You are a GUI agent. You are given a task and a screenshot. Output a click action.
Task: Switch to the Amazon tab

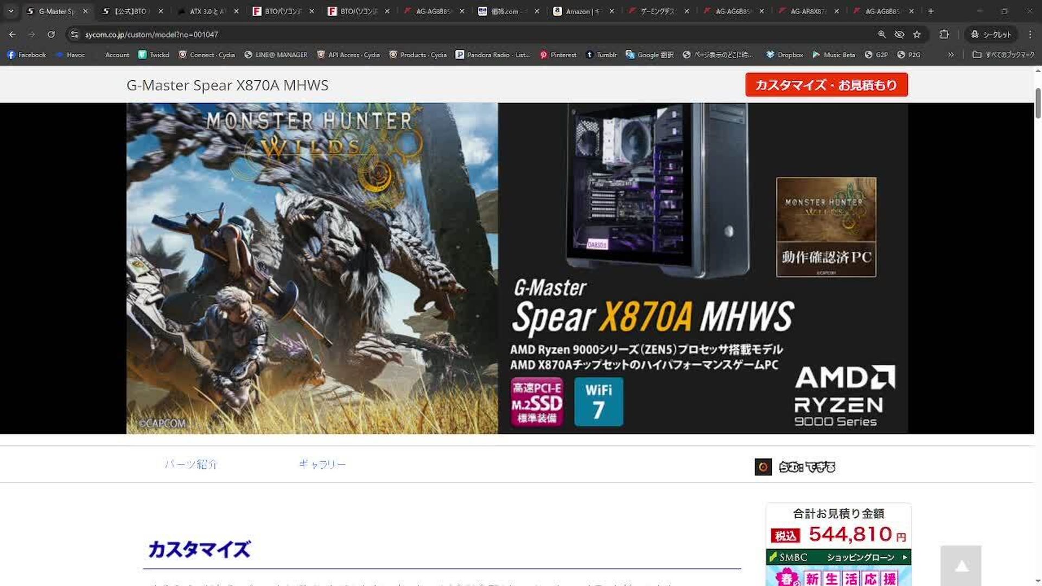pos(581,11)
